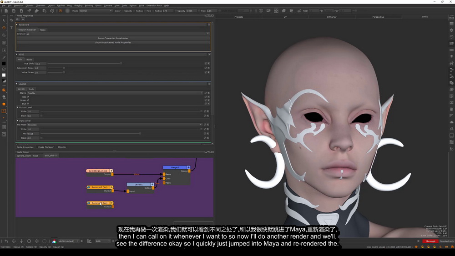Viewport: 455px width, 256px height.
Task: Click the down arrow icon in bottom toolbar
Action: 21,241
